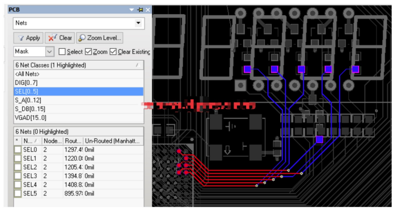
Task: Select the S_A[0..12] net class
Action: [79, 100]
